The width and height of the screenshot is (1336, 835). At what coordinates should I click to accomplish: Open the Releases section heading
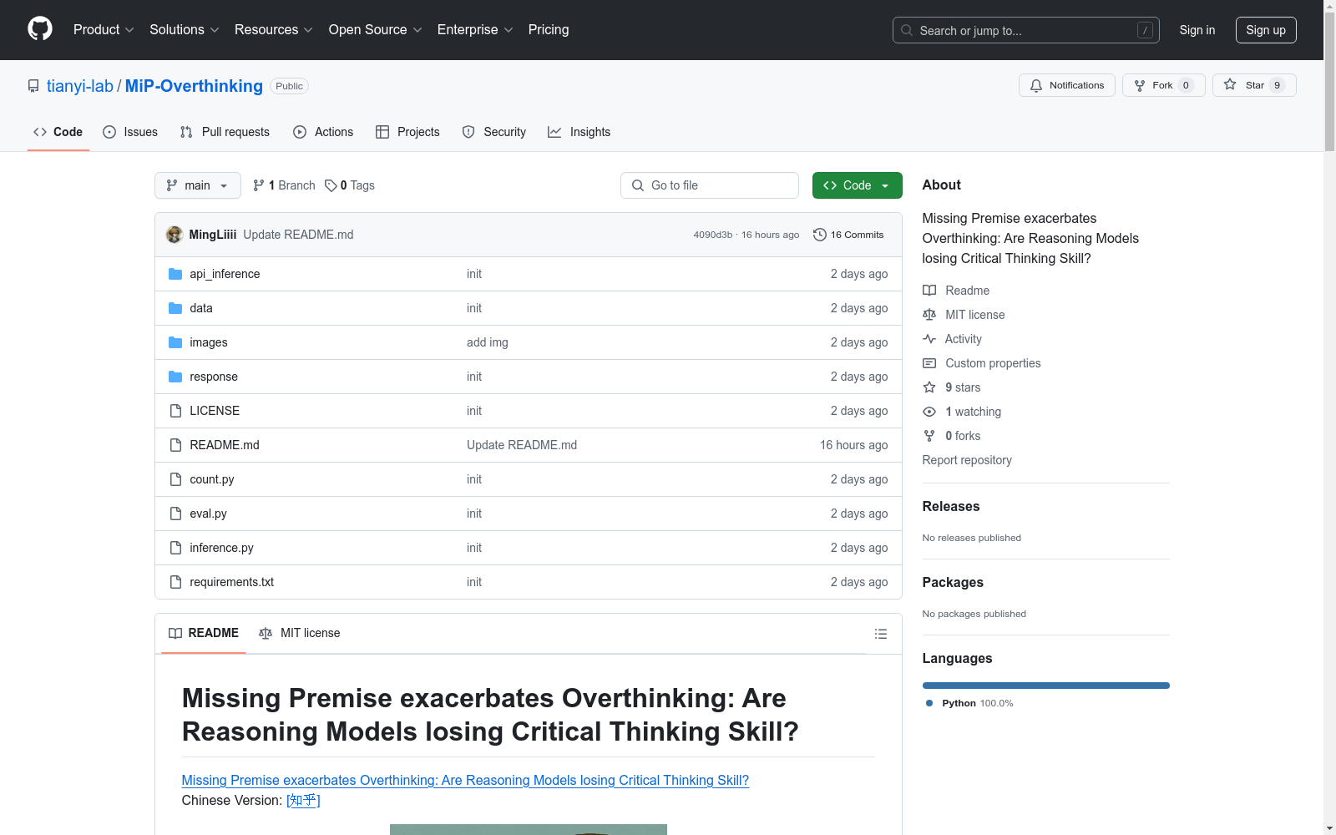pyautogui.click(x=951, y=506)
